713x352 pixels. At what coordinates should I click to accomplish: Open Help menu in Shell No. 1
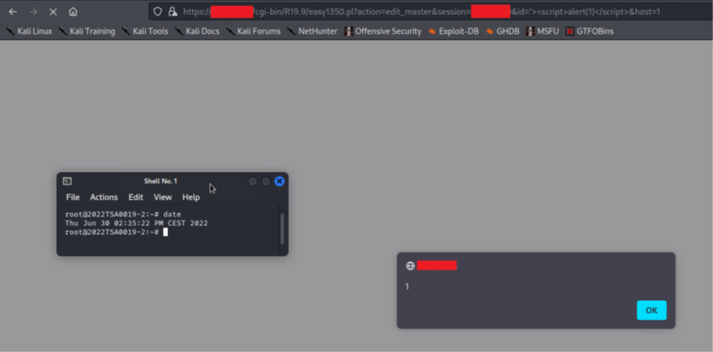191,197
